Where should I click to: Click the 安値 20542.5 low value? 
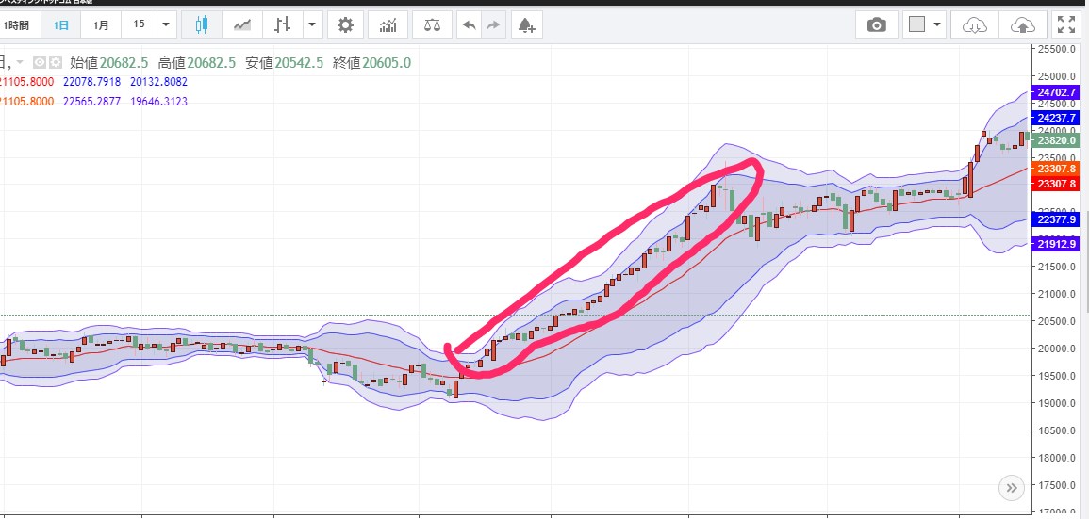[x=284, y=63]
